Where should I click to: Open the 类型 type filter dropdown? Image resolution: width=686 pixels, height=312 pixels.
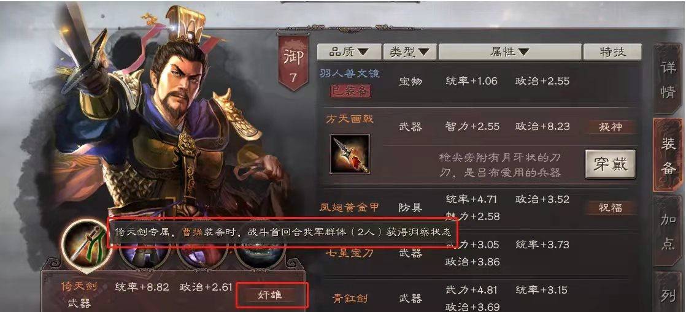pos(410,52)
